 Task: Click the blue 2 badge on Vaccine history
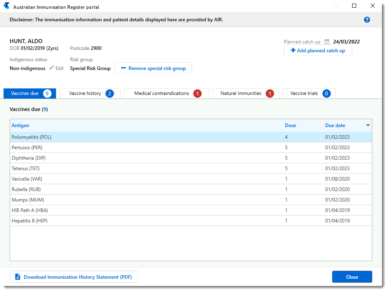point(109,93)
